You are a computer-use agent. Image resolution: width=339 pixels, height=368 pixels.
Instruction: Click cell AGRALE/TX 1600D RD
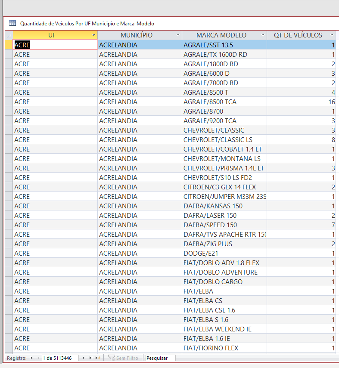224,55
